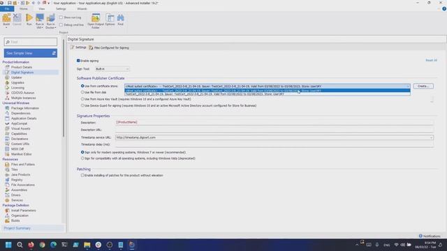Viewport: 447px width, 251px height.
Task: Open Install Parameters page
Action: (23, 211)
